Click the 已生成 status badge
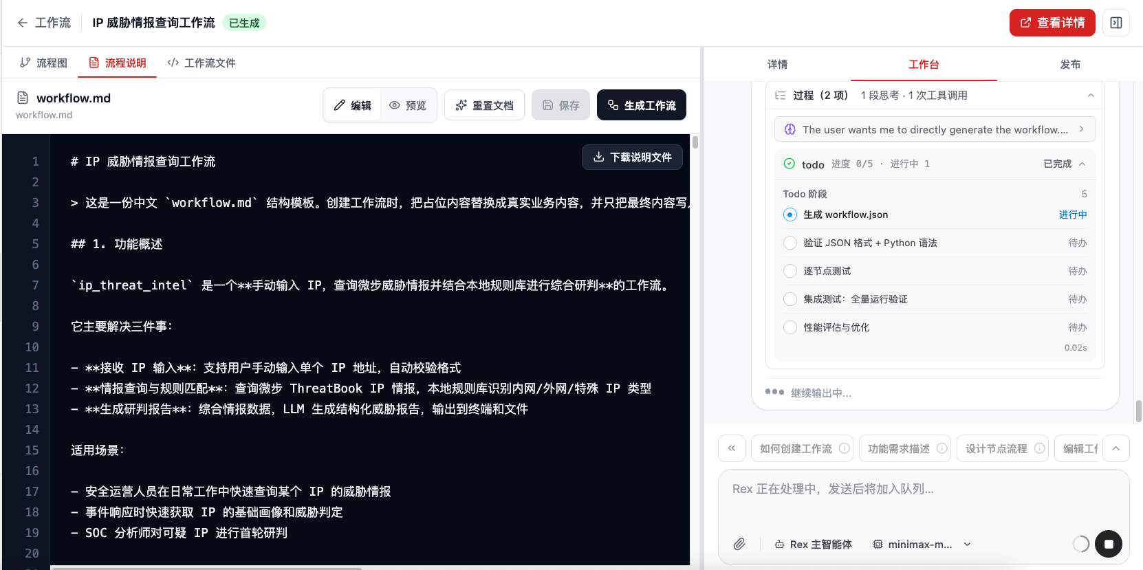Viewport: 1143px width, 570px height. 244,23
